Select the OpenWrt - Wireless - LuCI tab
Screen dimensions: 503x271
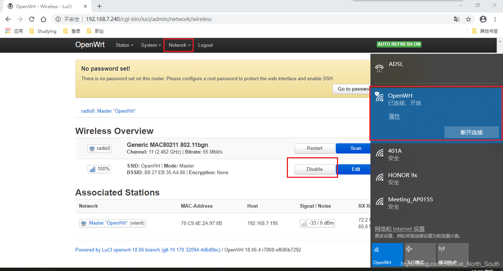pos(47,6)
